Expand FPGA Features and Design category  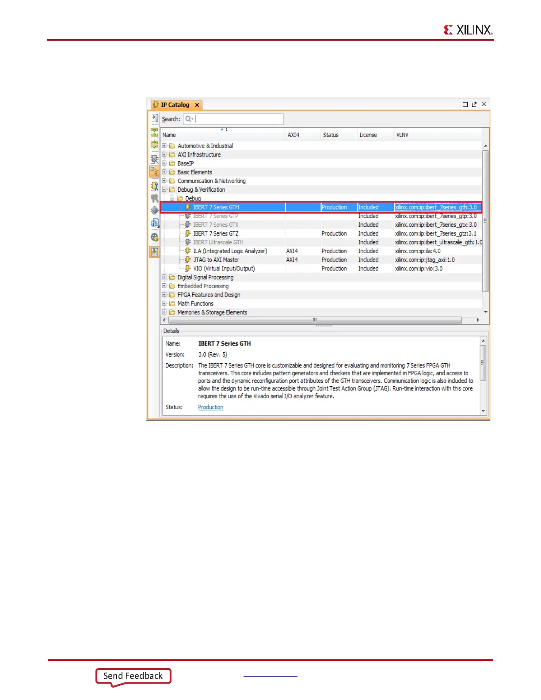coord(164,295)
